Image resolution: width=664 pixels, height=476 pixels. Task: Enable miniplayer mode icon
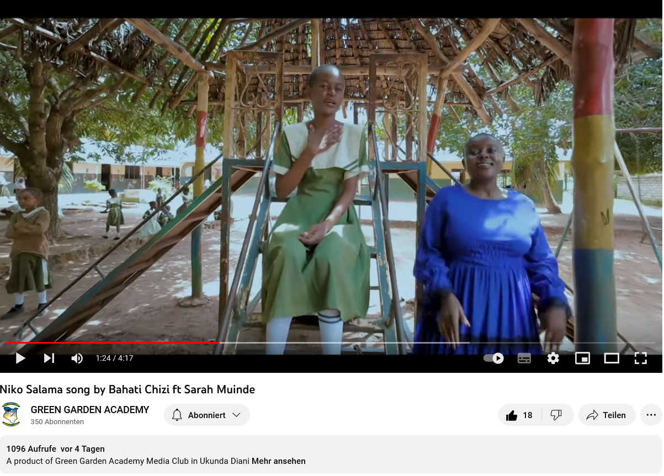(582, 358)
